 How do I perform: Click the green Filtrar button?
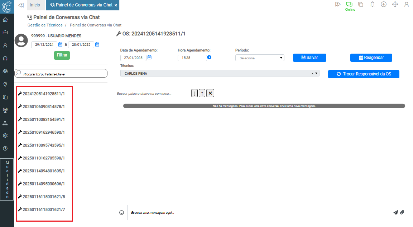tap(62, 55)
